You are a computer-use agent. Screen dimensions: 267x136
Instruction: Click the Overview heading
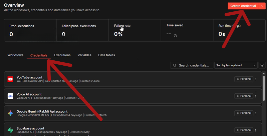(14, 5)
